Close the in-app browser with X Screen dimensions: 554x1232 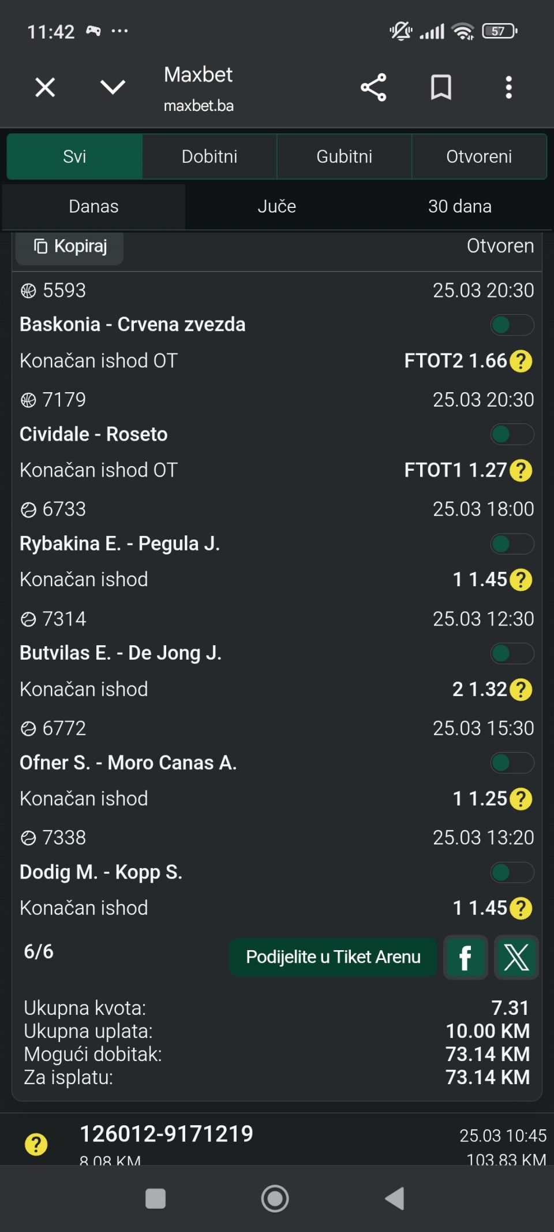point(45,88)
